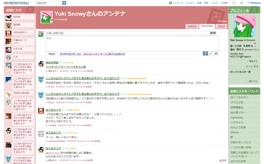This screenshot has width=264, height=164.
Task: Click the マイページ icon in header
Action: [170, 3]
